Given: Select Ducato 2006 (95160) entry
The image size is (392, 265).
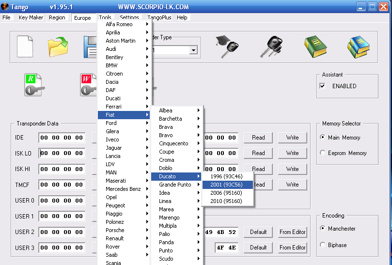Looking at the screenshot, I should tap(228, 193).
